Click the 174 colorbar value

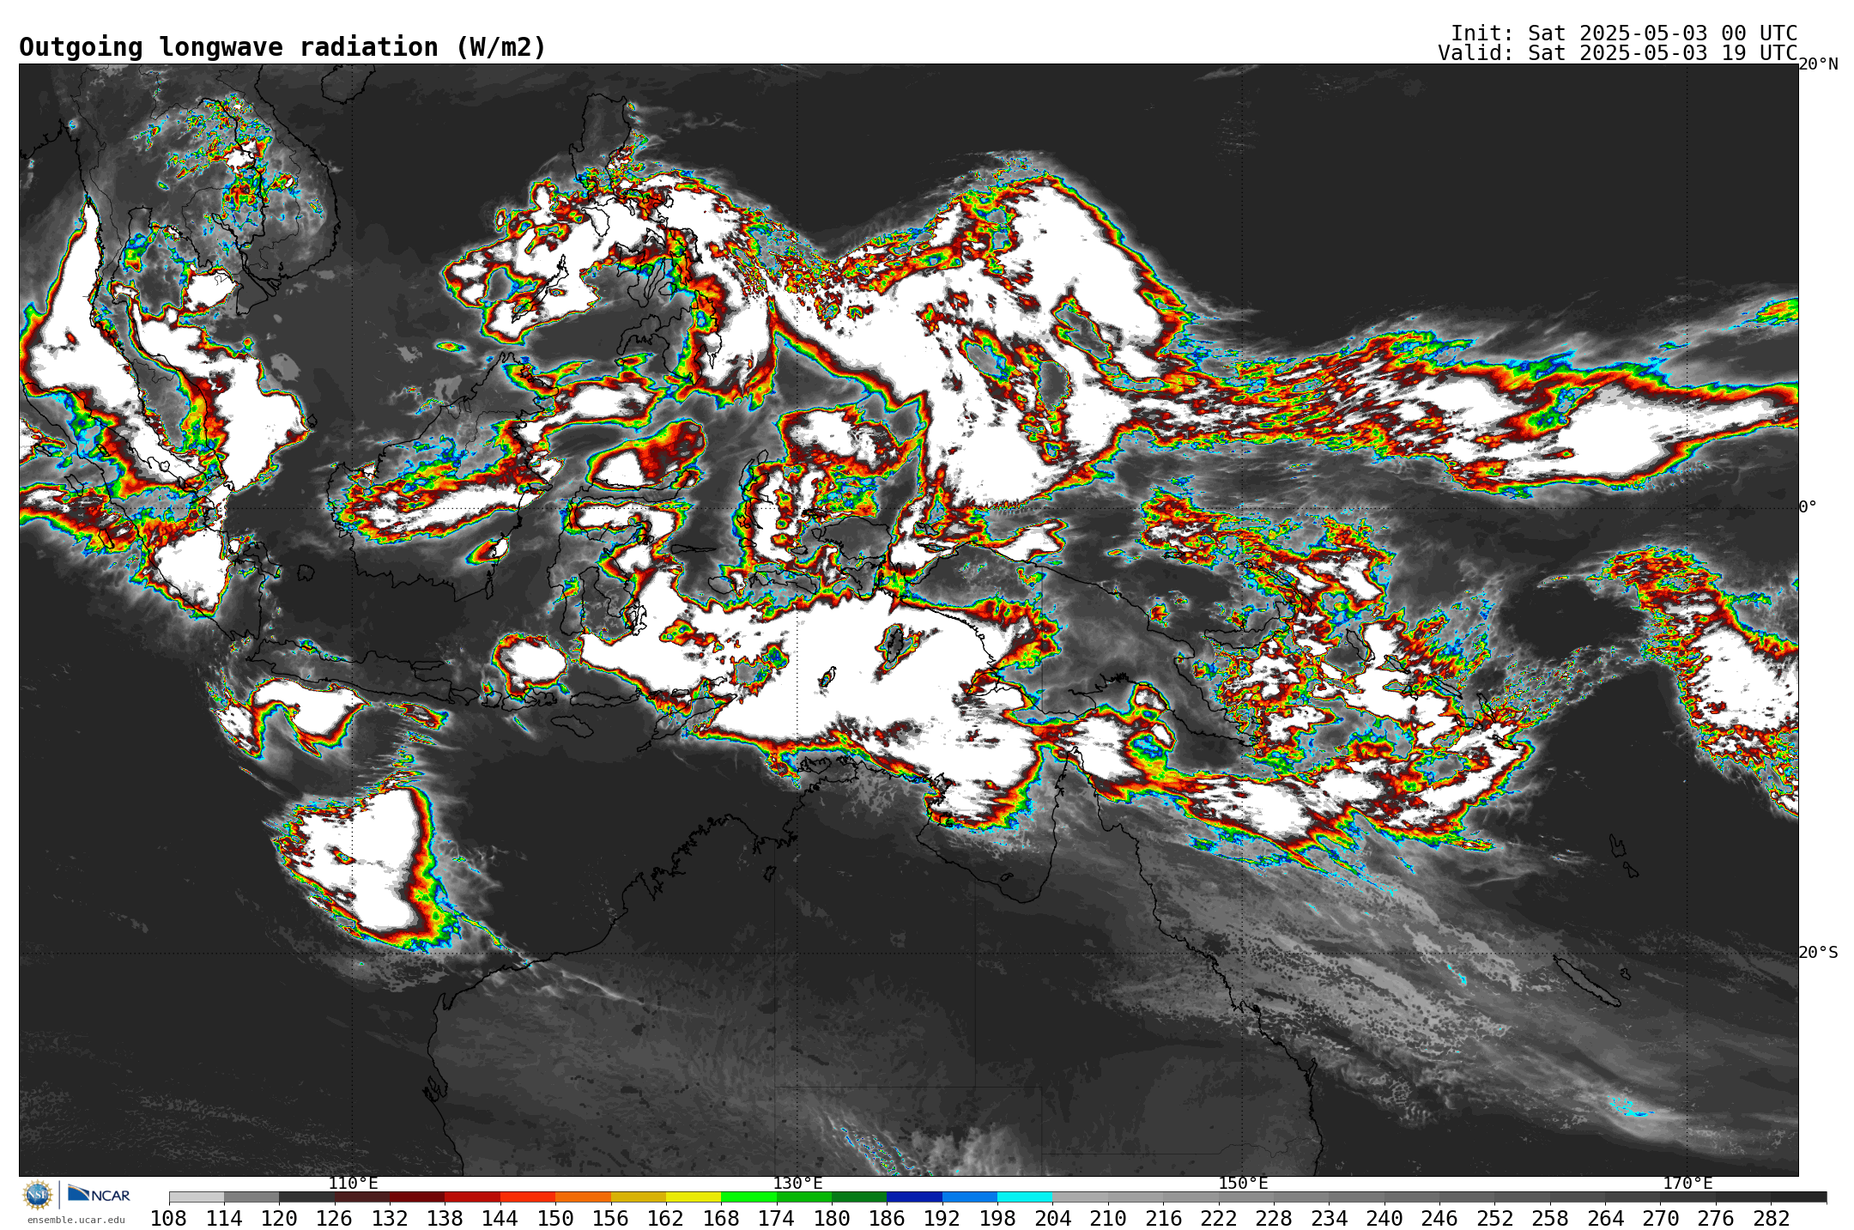pos(777,1219)
